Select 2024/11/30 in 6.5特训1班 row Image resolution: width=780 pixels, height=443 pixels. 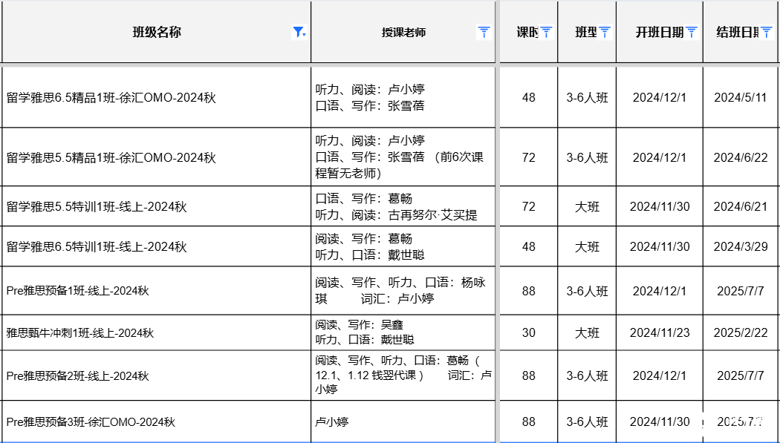(x=660, y=246)
